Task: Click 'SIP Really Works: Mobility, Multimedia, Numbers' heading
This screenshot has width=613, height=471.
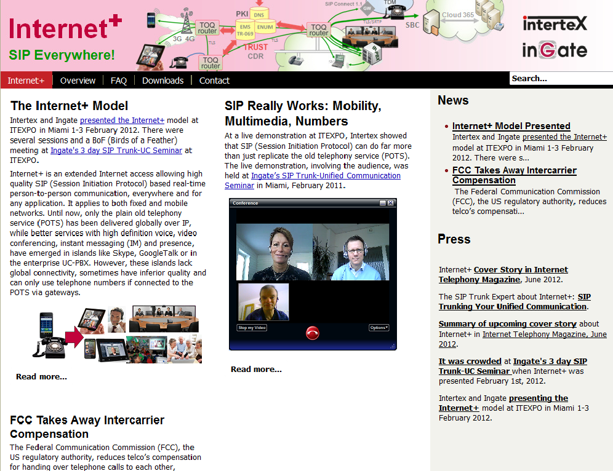Action: (x=303, y=113)
